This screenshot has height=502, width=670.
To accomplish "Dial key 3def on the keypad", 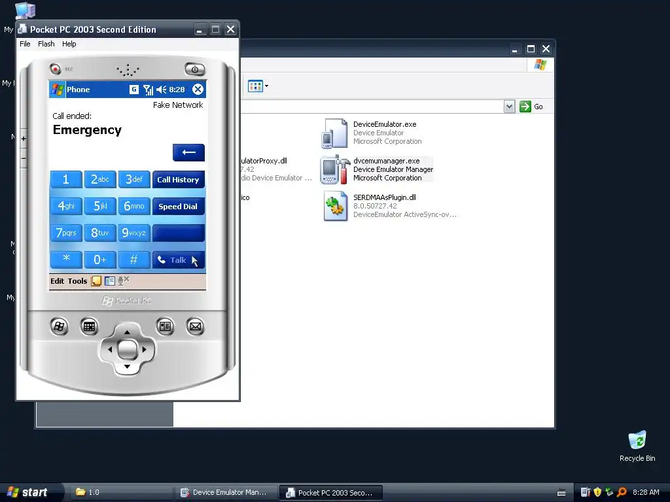I will [134, 179].
